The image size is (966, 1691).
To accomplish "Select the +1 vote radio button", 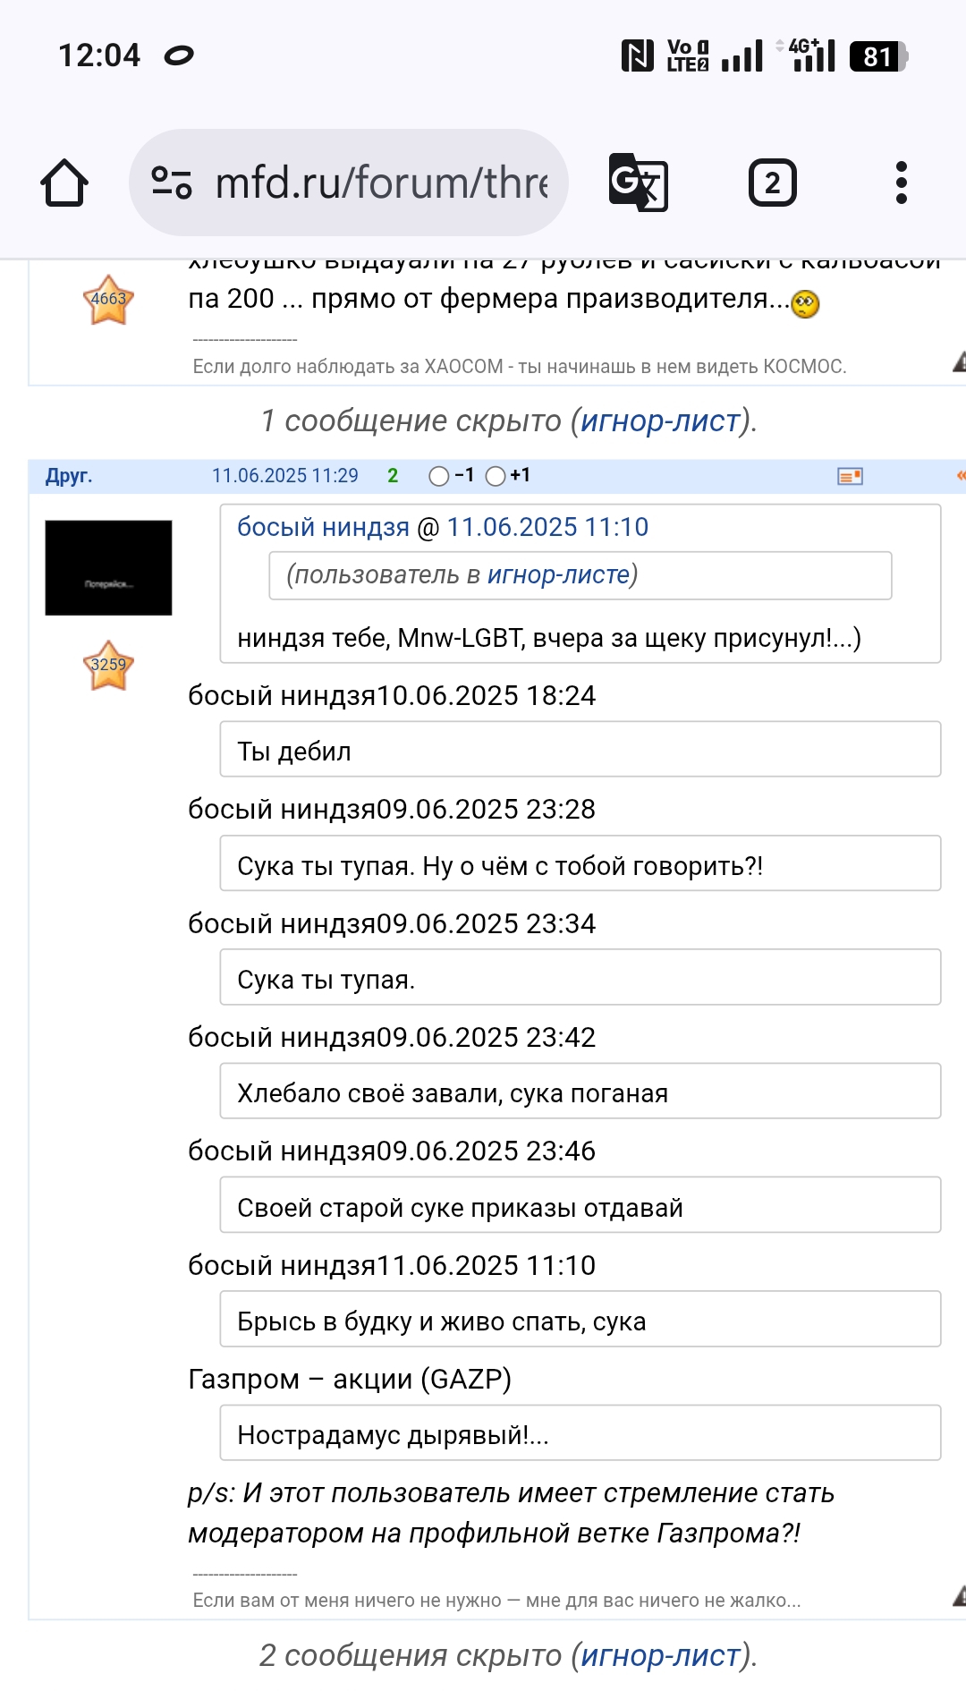I will point(496,476).
